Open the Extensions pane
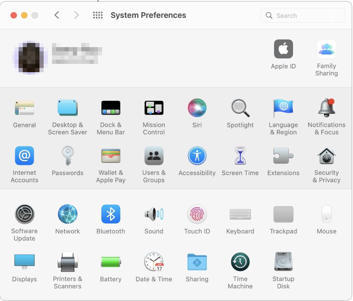This screenshot has height=301, width=353. point(284,156)
